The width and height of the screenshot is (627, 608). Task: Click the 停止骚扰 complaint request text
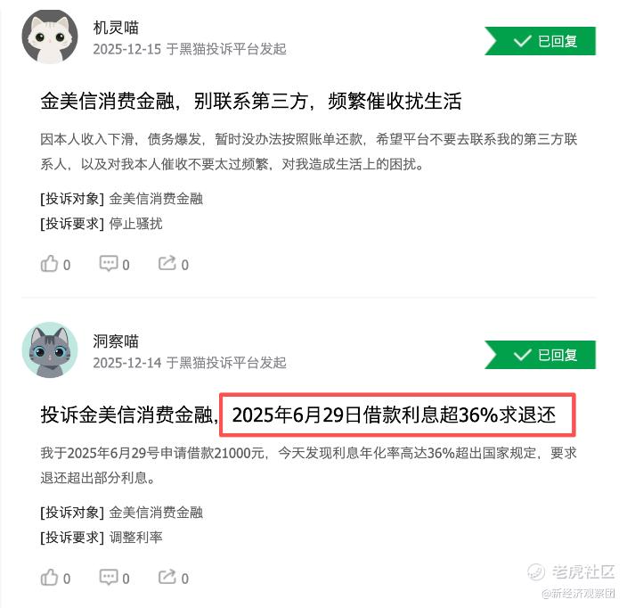coord(136,224)
